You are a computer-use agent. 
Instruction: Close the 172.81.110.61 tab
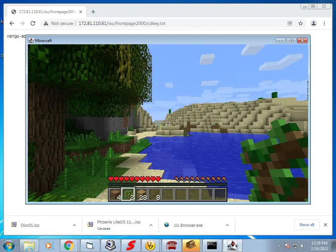(x=81, y=12)
